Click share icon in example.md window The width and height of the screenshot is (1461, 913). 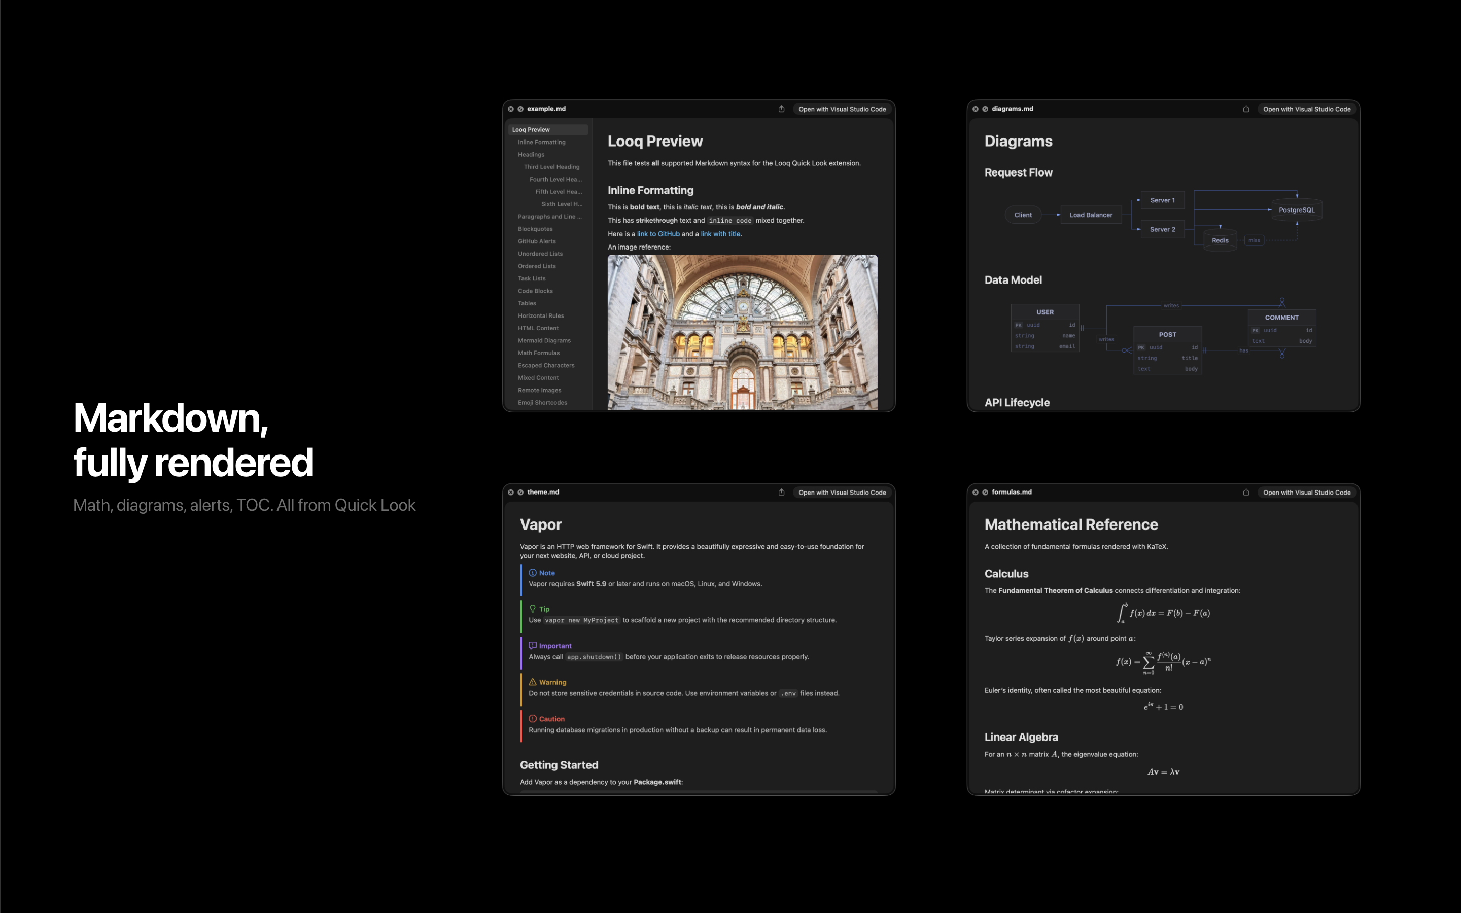(781, 109)
